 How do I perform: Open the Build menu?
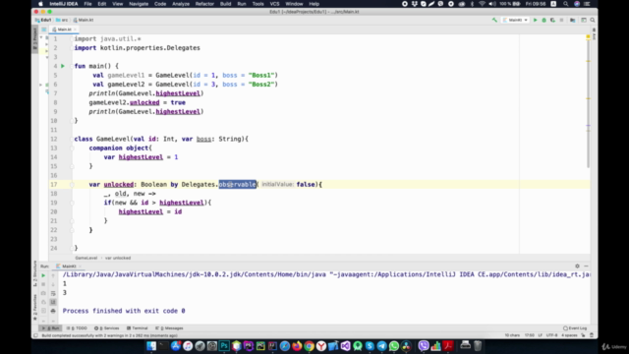pos(225,4)
